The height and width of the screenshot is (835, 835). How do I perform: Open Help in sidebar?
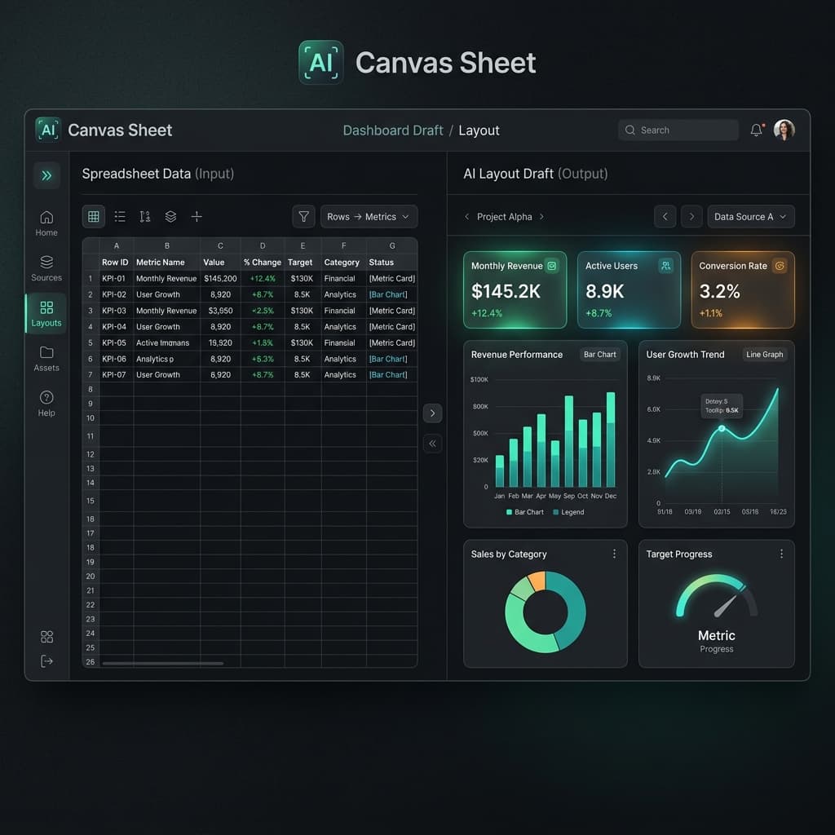point(46,403)
